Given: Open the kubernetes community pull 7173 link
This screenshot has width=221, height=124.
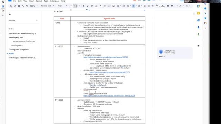Looking at the screenshot, I should pyautogui.click(x=109, y=72).
